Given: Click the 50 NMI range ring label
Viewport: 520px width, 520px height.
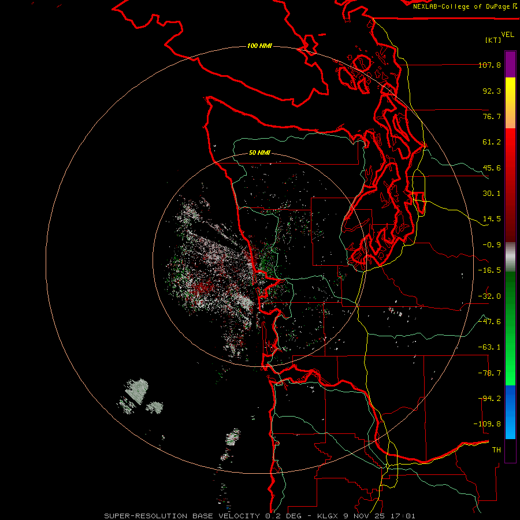Looking at the screenshot, I should 259,153.
